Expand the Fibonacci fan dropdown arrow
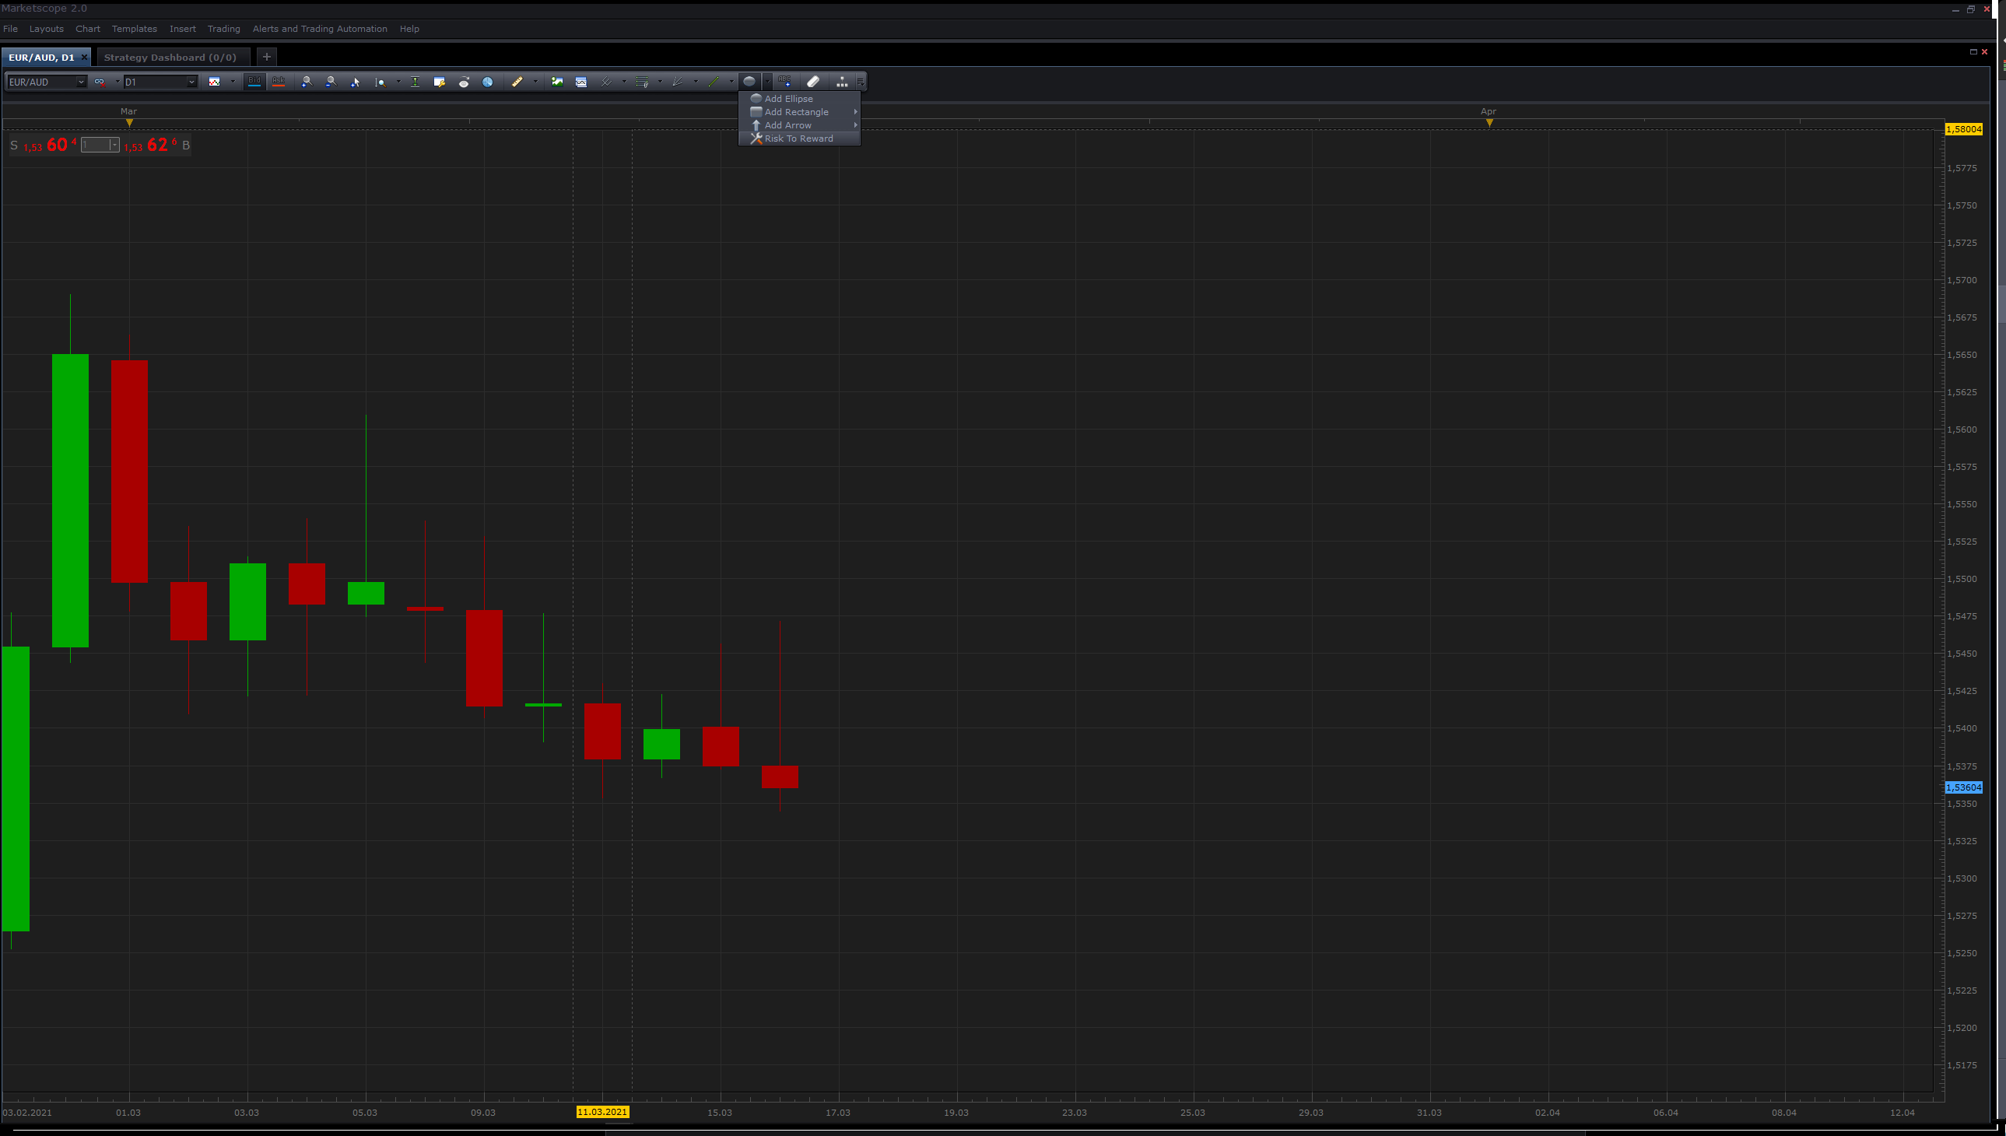 (696, 82)
